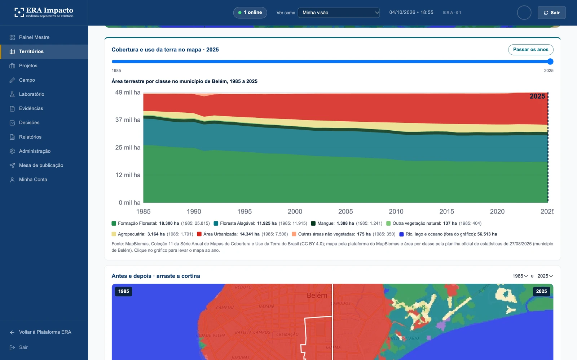
Task: Click the year slider handle at 2025
Action: pyautogui.click(x=550, y=62)
